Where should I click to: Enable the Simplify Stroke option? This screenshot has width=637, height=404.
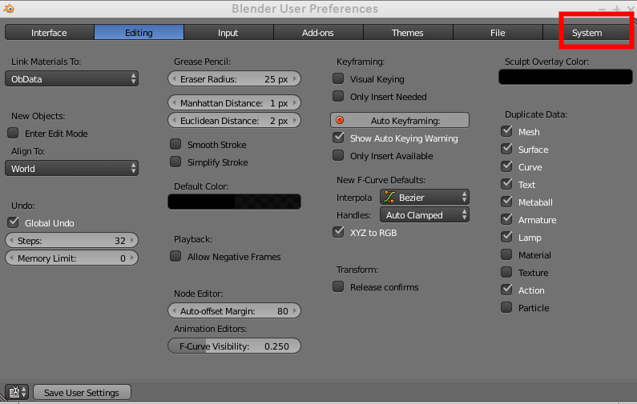coord(175,162)
